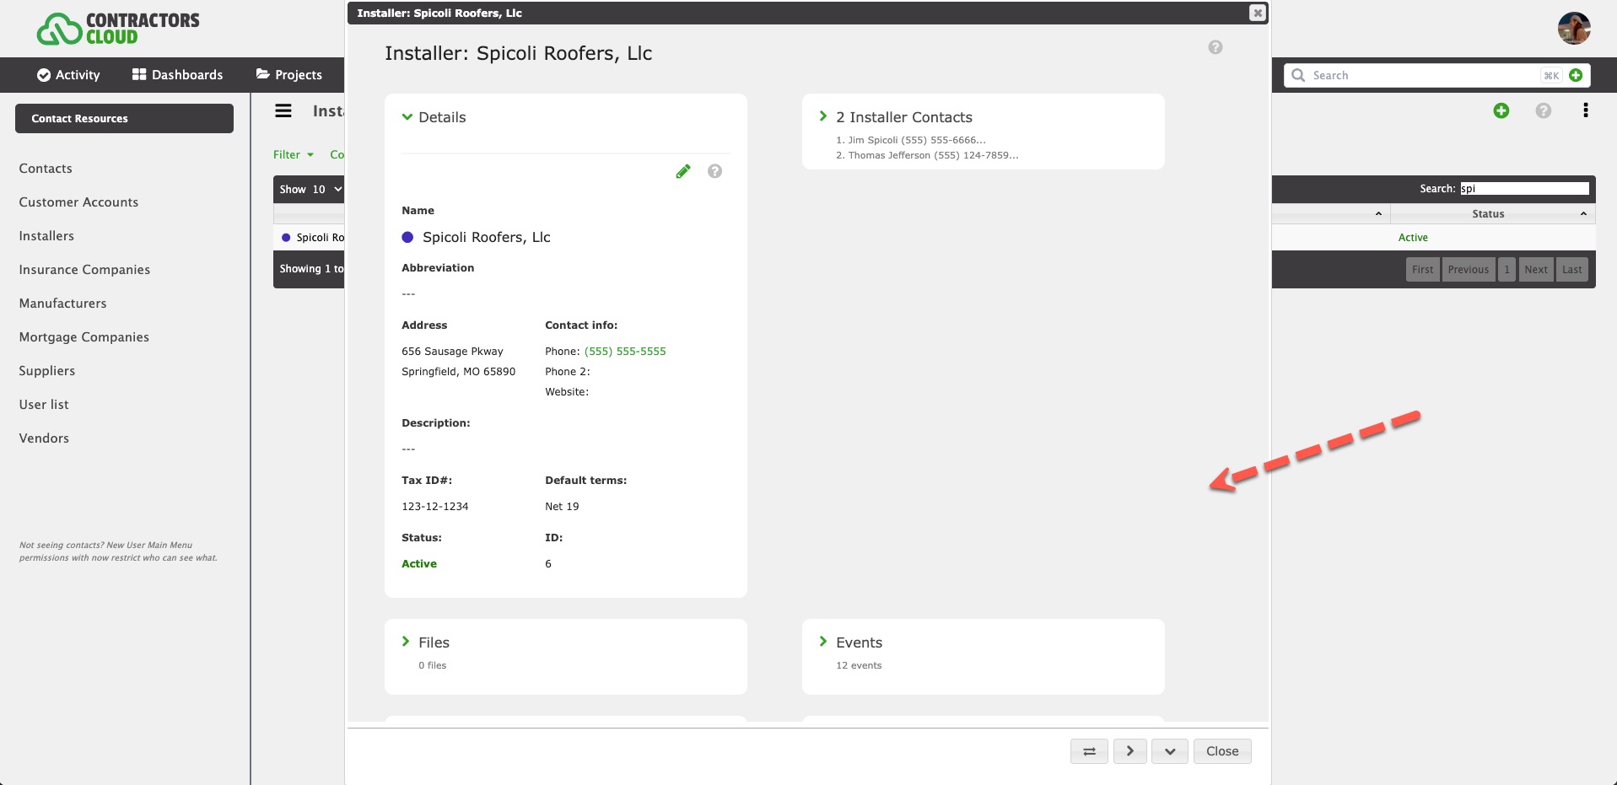Call phone number (555) 555-5555 link

625,352
